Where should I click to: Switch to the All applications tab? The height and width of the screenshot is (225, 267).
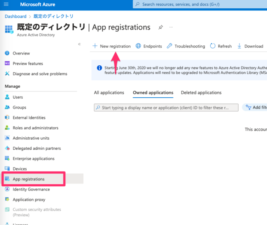[109, 93]
